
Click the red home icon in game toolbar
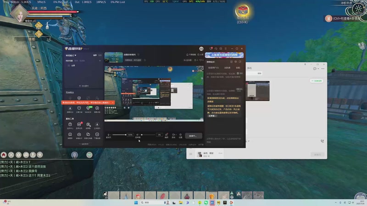tap(4, 155)
